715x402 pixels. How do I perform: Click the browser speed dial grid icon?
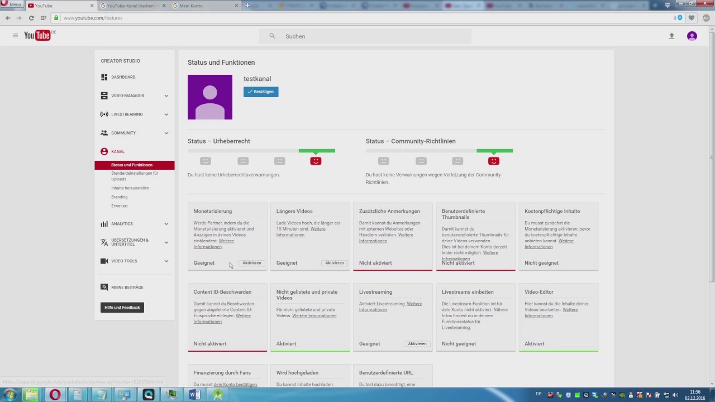coord(43,18)
